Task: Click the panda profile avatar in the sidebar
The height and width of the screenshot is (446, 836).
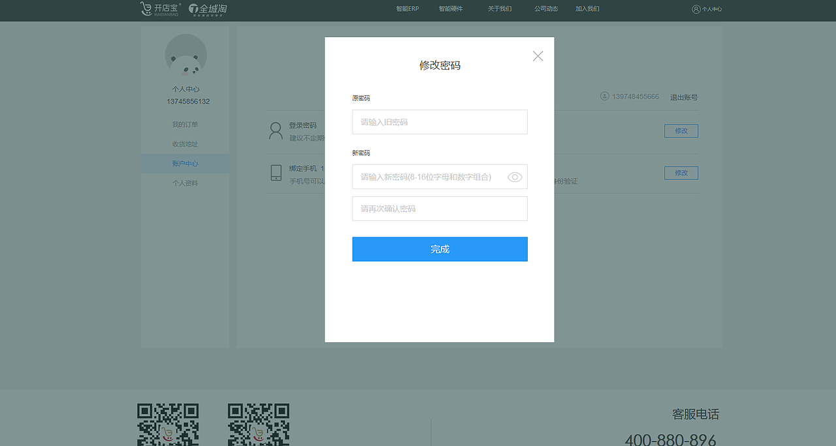Action: tap(185, 55)
